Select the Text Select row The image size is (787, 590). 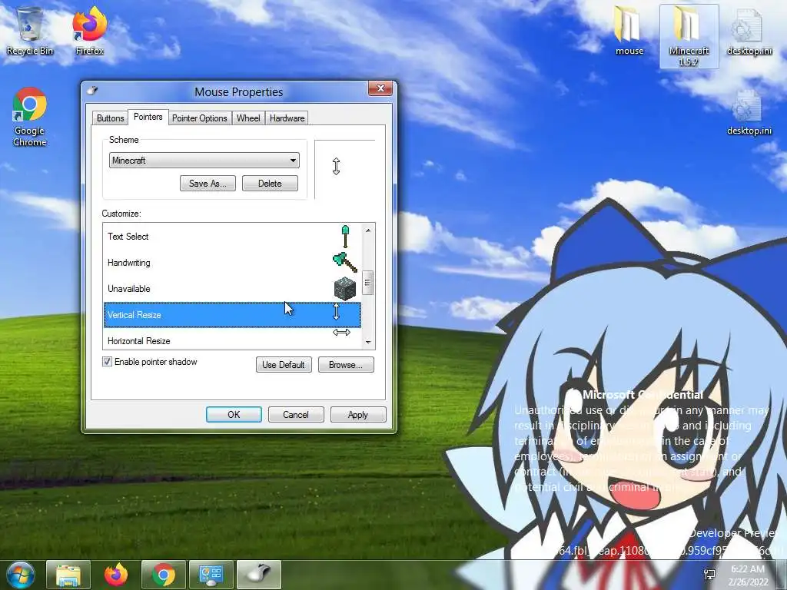232,237
